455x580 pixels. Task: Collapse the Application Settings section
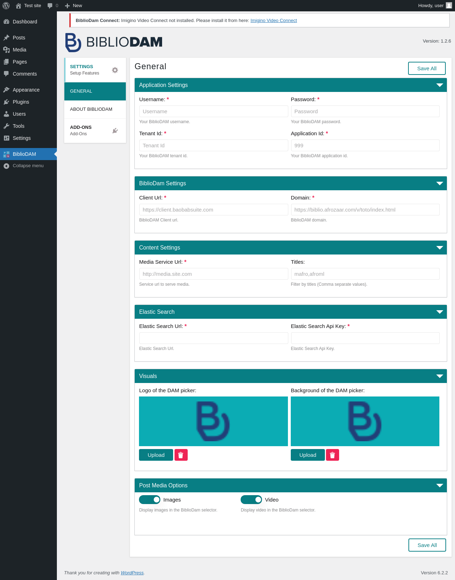coord(440,85)
